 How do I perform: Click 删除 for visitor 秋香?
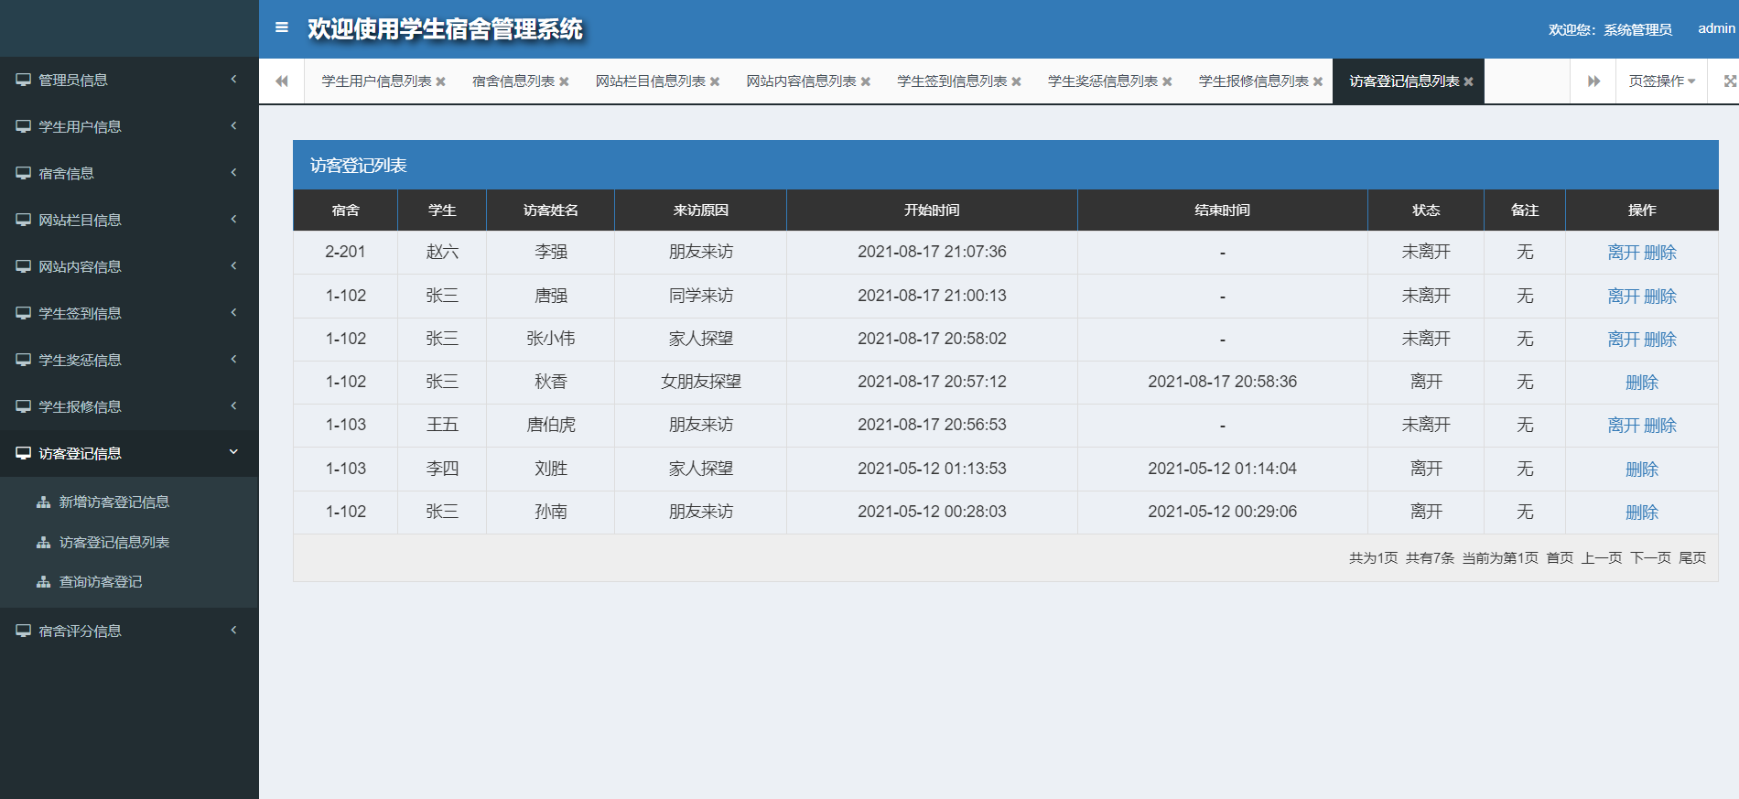pyautogui.click(x=1642, y=383)
